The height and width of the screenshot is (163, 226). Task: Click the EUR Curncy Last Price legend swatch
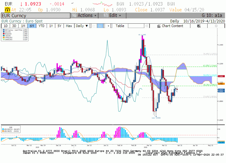[x=4, y=30]
